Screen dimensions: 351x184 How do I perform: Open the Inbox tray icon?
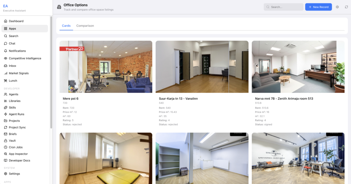[5, 66]
